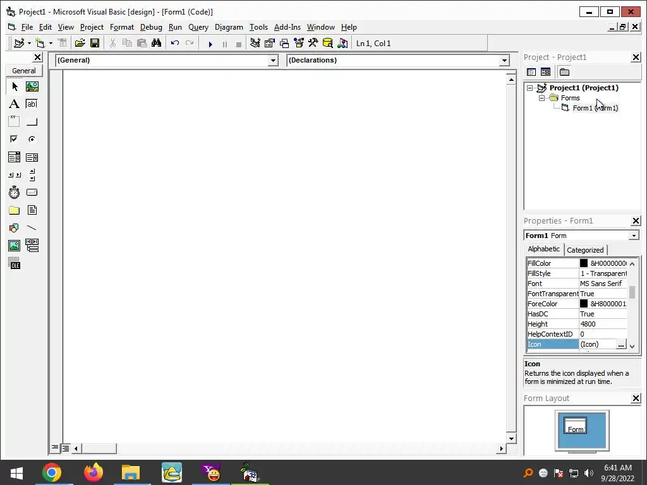The image size is (647, 485).
Task: Select the TextBox control (abl icon)
Action: [32, 104]
